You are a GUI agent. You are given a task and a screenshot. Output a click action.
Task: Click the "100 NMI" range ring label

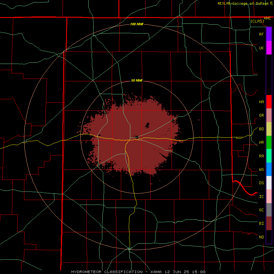(137, 24)
